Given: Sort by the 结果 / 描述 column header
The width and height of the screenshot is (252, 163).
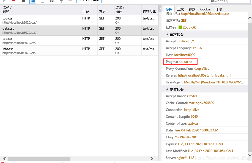Looking at the screenshot, I should pos(128,10).
